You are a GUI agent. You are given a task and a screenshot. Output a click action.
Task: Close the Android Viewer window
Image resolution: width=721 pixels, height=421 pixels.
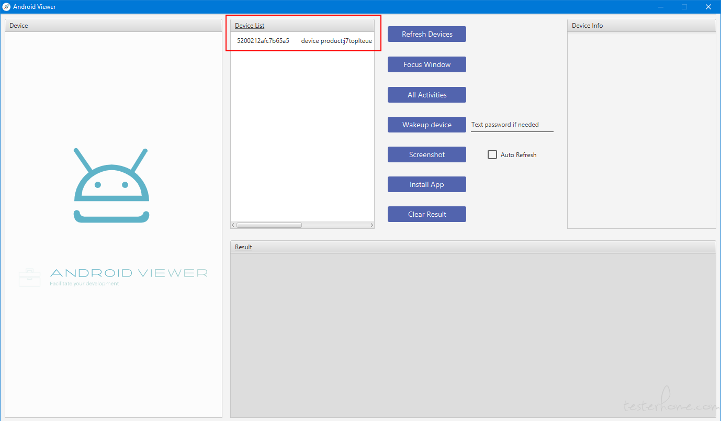click(708, 7)
